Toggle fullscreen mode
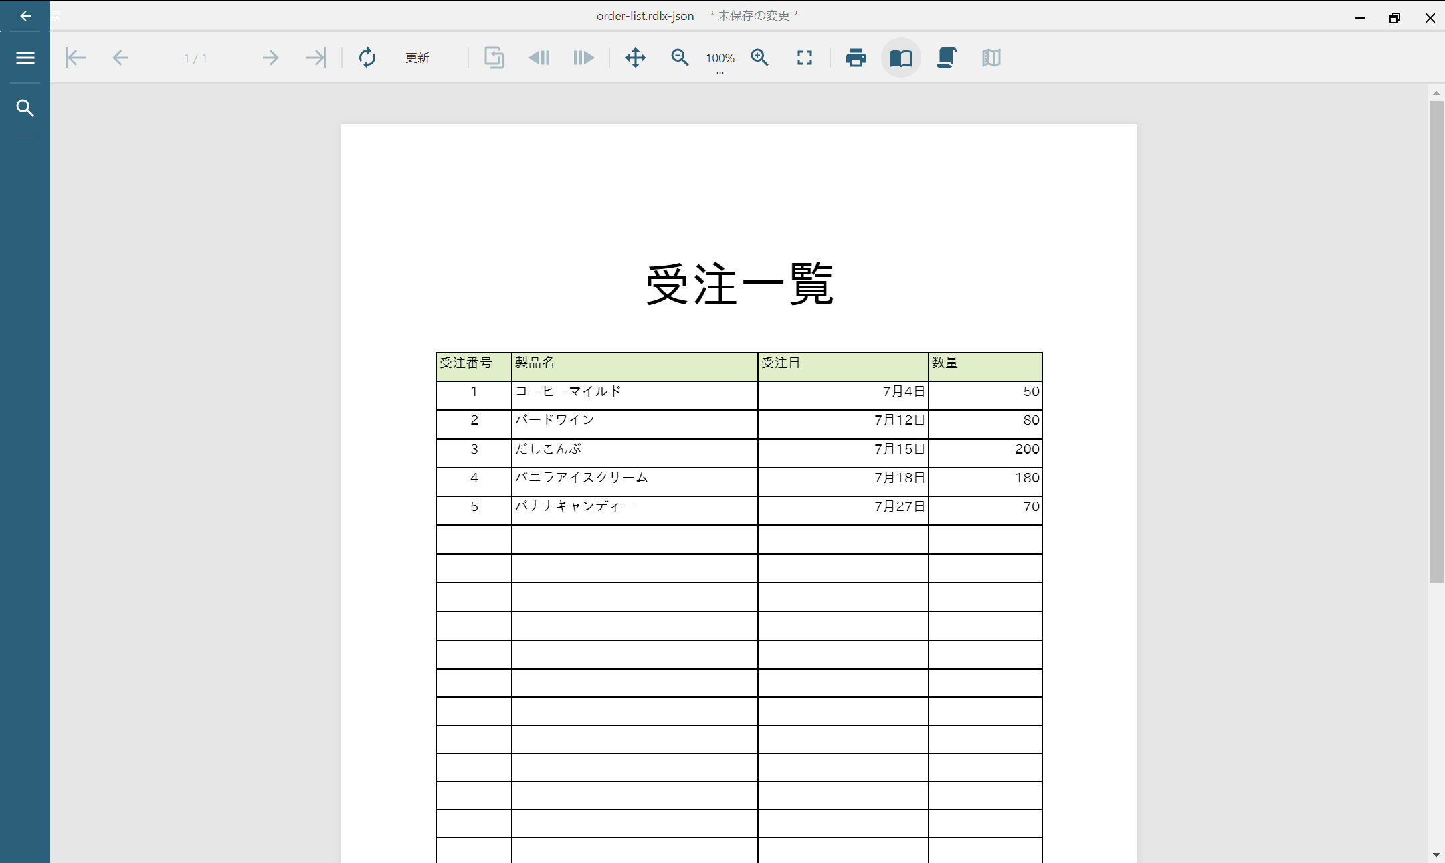 click(805, 58)
